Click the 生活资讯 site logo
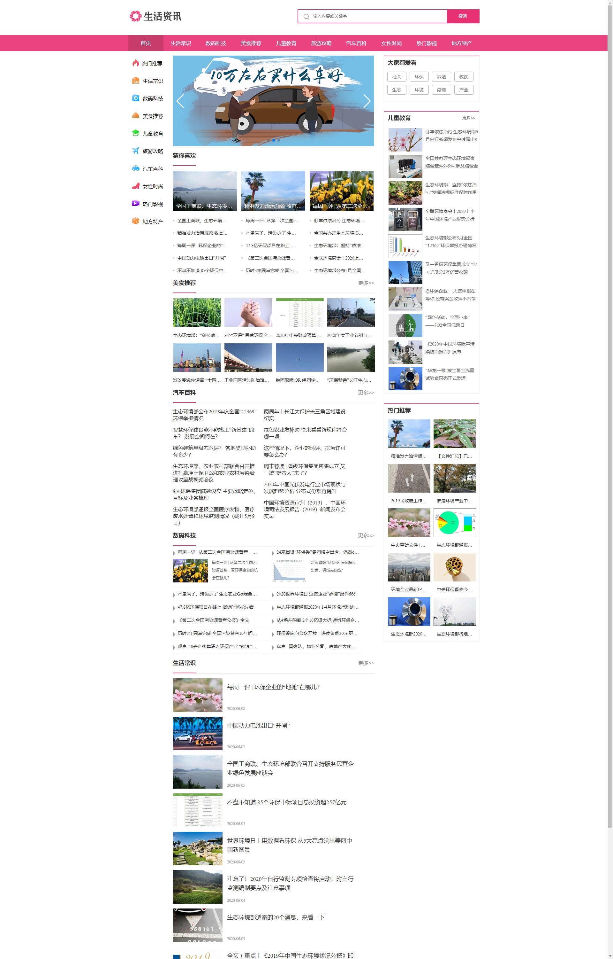This screenshot has width=613, height=959. pos(155,16)
